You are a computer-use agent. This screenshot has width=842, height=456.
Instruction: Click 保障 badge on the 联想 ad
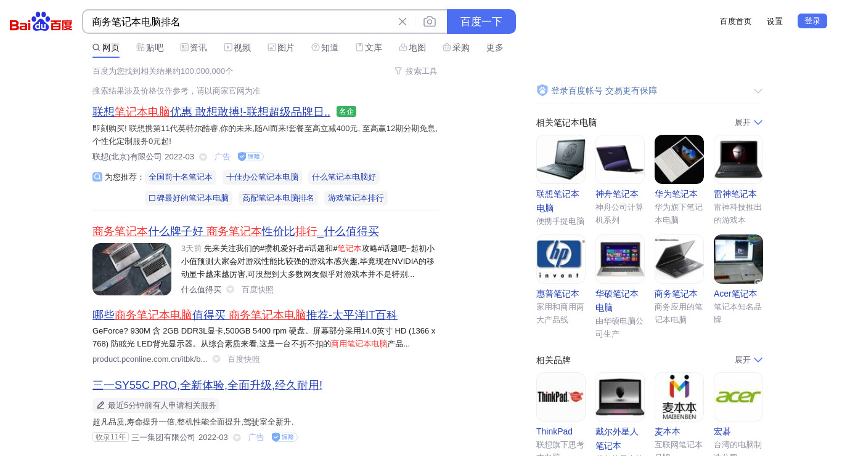coord(250,156)
